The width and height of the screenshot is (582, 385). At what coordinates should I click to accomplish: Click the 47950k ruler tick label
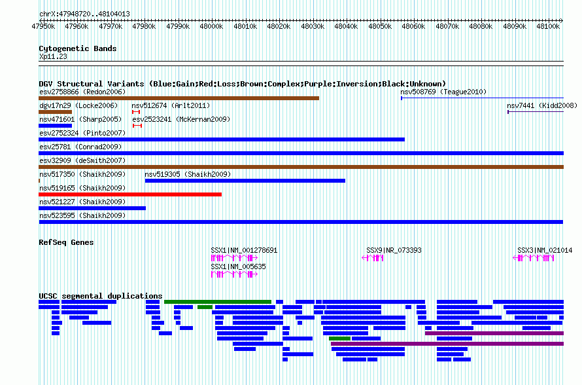tap(43, 26)
